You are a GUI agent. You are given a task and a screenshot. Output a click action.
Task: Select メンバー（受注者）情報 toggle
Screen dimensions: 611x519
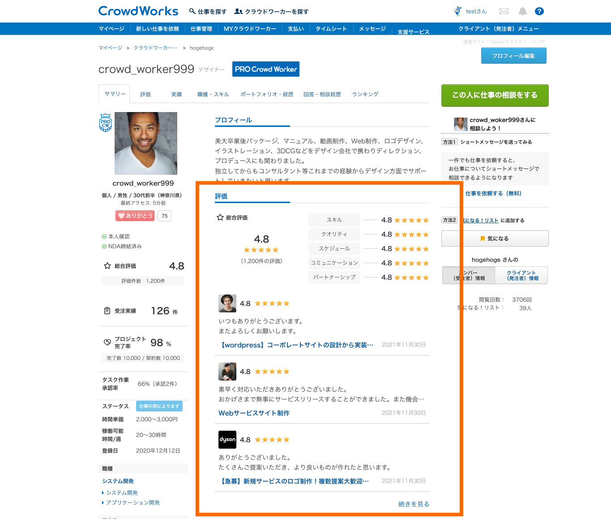click(x=469, y=276)
